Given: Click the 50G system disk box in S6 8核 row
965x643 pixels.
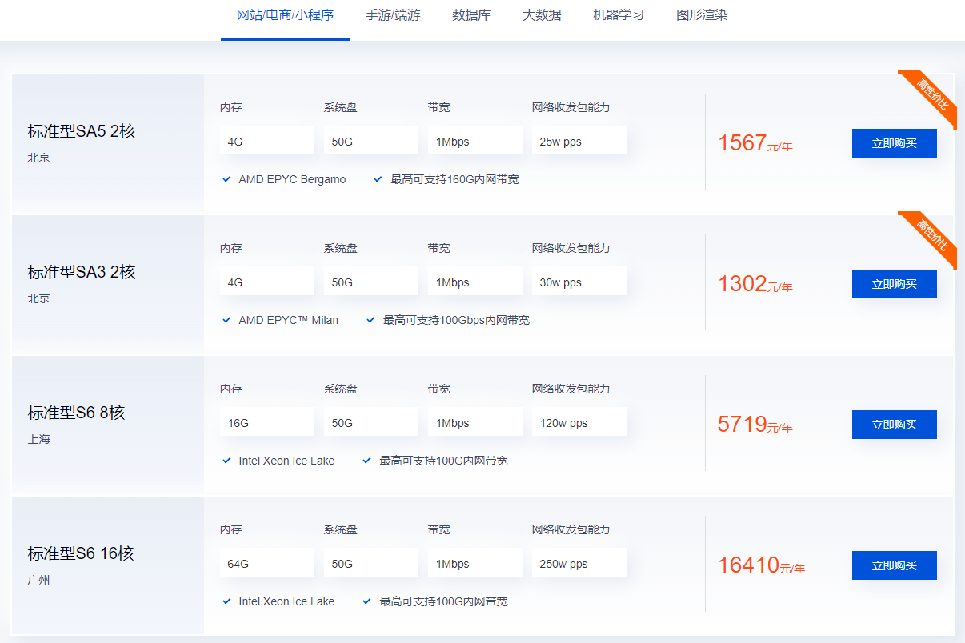Looking at the screenshot, I should [371, 421].
